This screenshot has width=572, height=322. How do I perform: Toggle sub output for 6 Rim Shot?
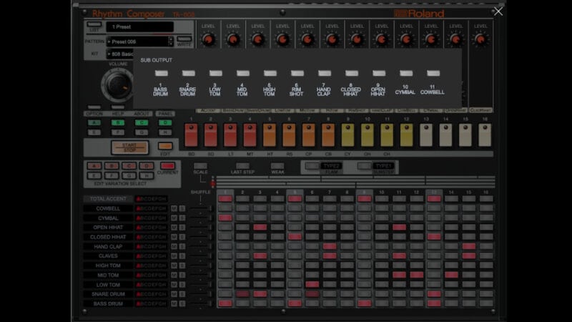pos(297,74)
